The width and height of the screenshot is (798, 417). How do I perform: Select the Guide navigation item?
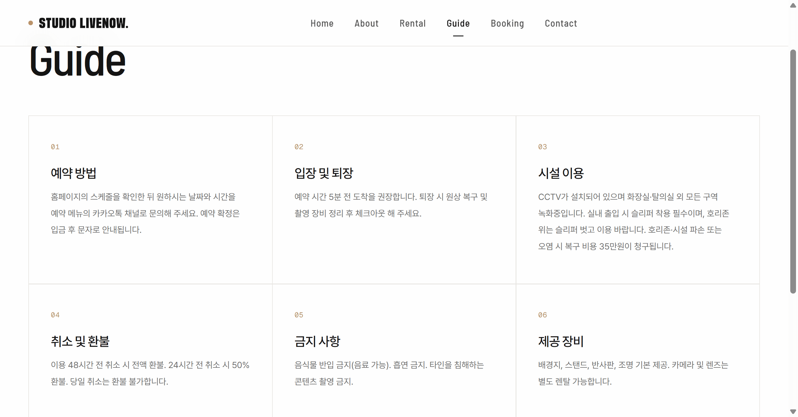[458, 23]
